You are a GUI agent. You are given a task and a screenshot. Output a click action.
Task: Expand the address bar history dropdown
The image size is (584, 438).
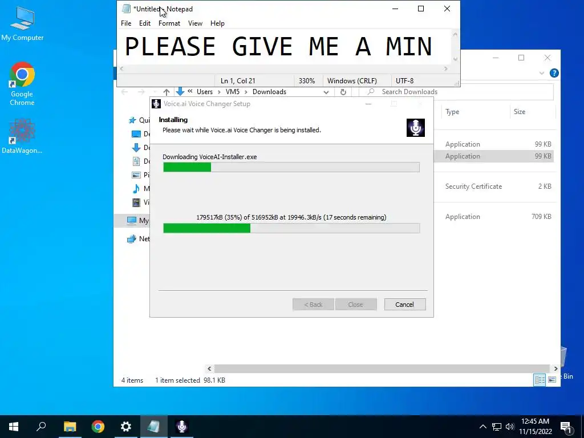point(326,92)
